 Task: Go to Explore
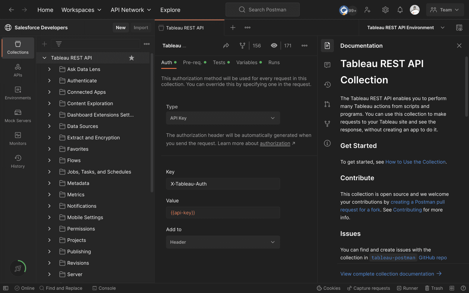[170, 10]
